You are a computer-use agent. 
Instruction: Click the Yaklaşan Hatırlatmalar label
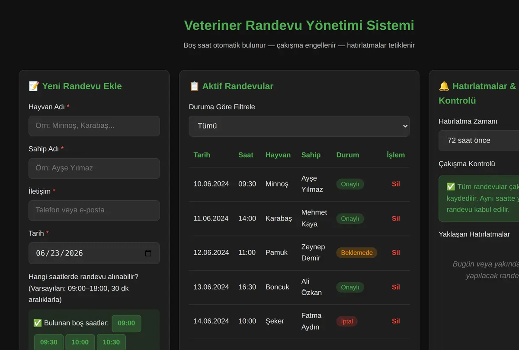[474, 234]
